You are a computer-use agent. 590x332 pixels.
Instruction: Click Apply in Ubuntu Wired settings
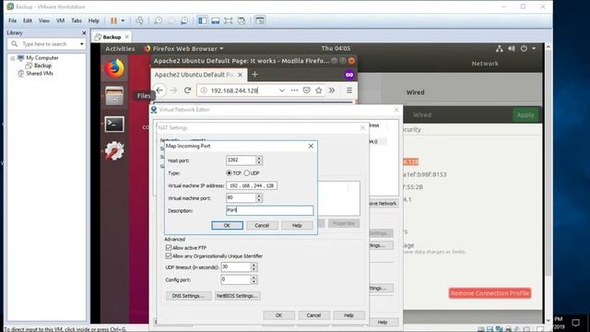(525, 114)
